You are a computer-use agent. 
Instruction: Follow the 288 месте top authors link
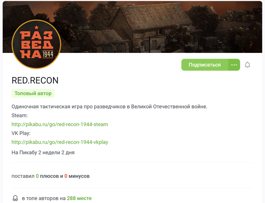tap(79, 198)
